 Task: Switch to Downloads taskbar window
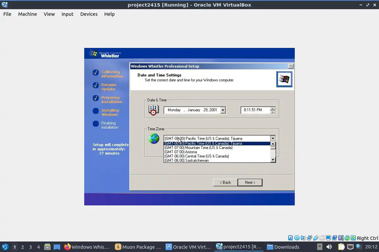pos(283,247)
